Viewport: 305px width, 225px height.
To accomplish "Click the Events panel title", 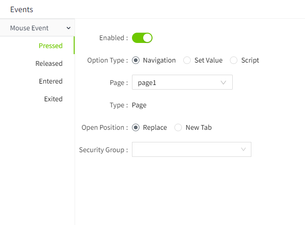I will point(21,9).
